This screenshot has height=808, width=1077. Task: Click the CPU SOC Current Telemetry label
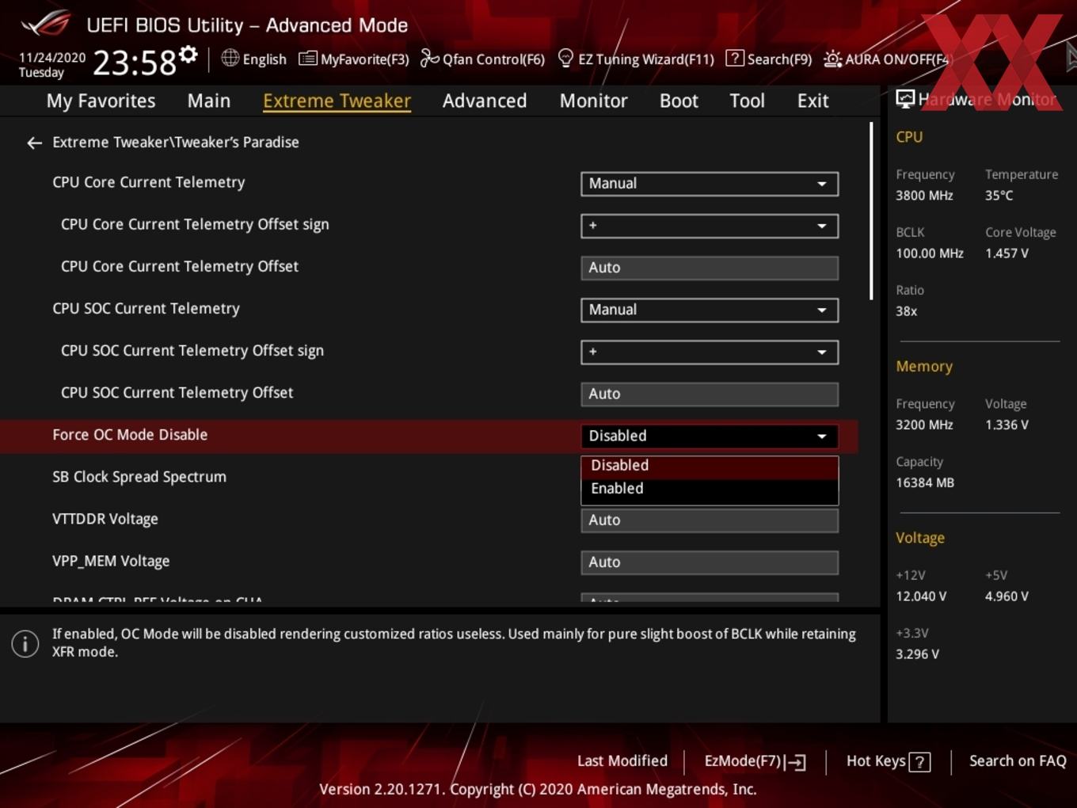pos(146,309)
